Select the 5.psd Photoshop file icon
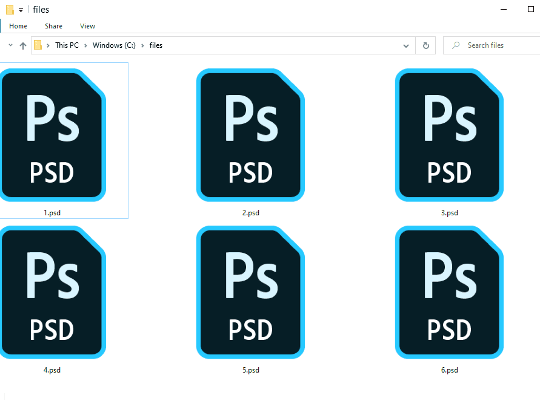Viewport: 540px width, 404px height. (250, 292)
